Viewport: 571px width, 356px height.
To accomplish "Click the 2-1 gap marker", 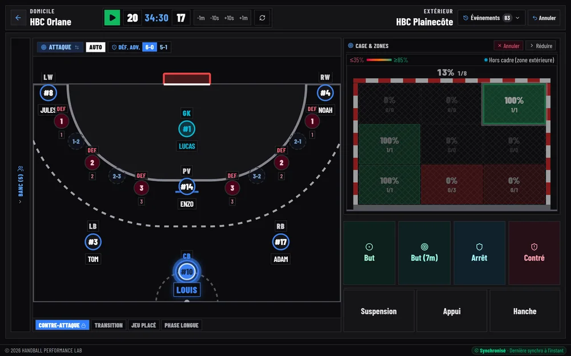I will 297,142.
